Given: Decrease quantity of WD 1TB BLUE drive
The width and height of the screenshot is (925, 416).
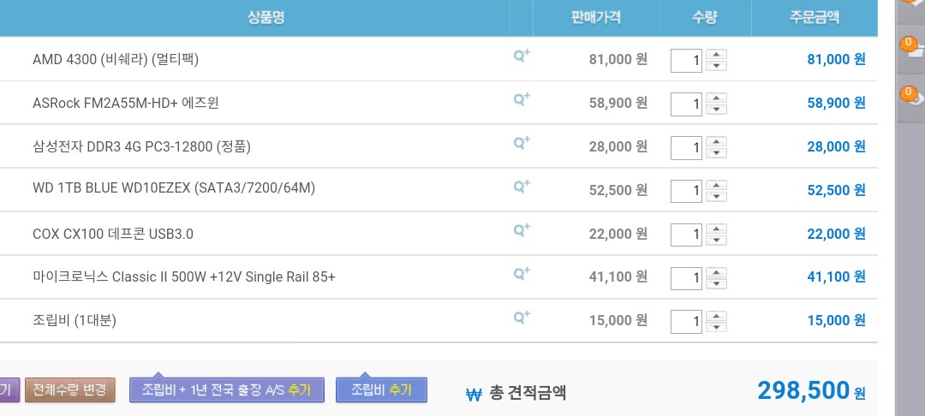Looking at the screenshot, I should pyautogui.click(x=718, y=197).
